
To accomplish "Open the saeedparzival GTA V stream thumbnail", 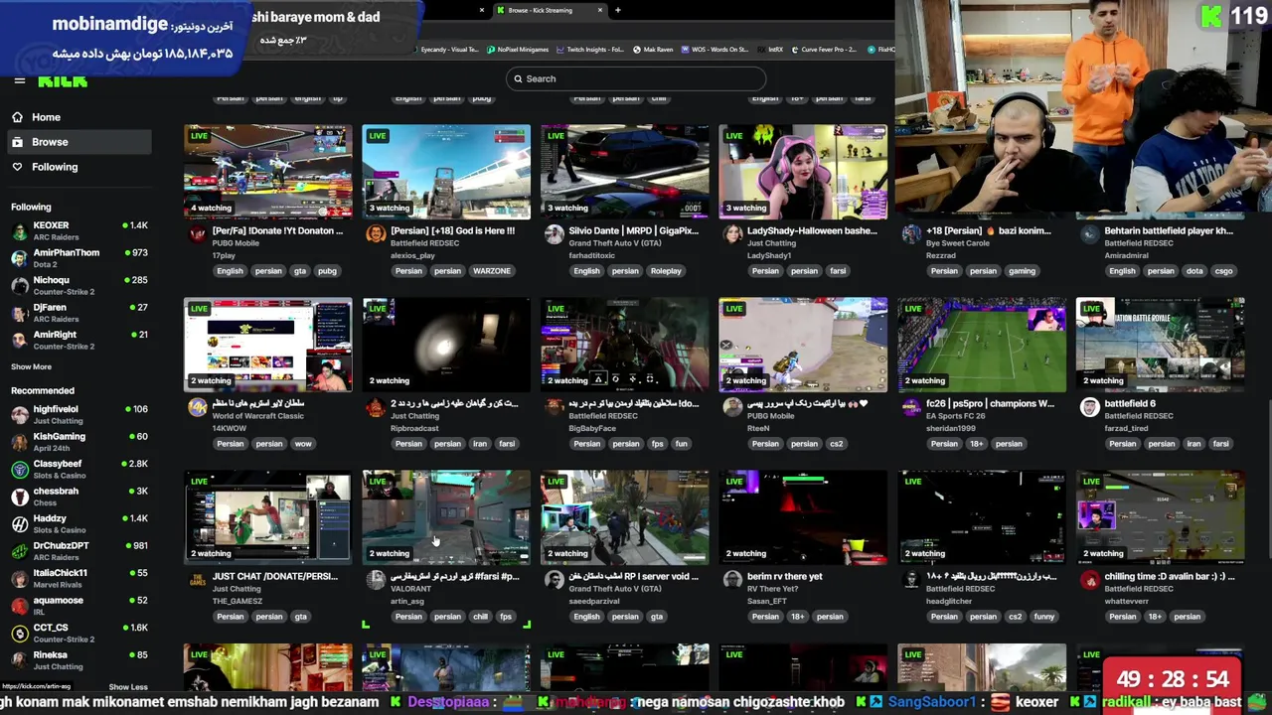I will tap(625, 517).
